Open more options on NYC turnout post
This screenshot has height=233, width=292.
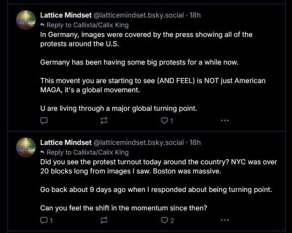click(x=225, y=220)
